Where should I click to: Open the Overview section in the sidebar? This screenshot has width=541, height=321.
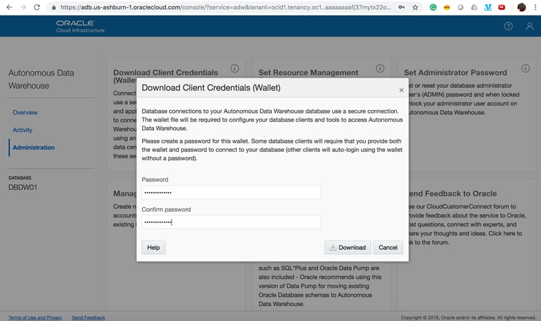tap(25, 112)
